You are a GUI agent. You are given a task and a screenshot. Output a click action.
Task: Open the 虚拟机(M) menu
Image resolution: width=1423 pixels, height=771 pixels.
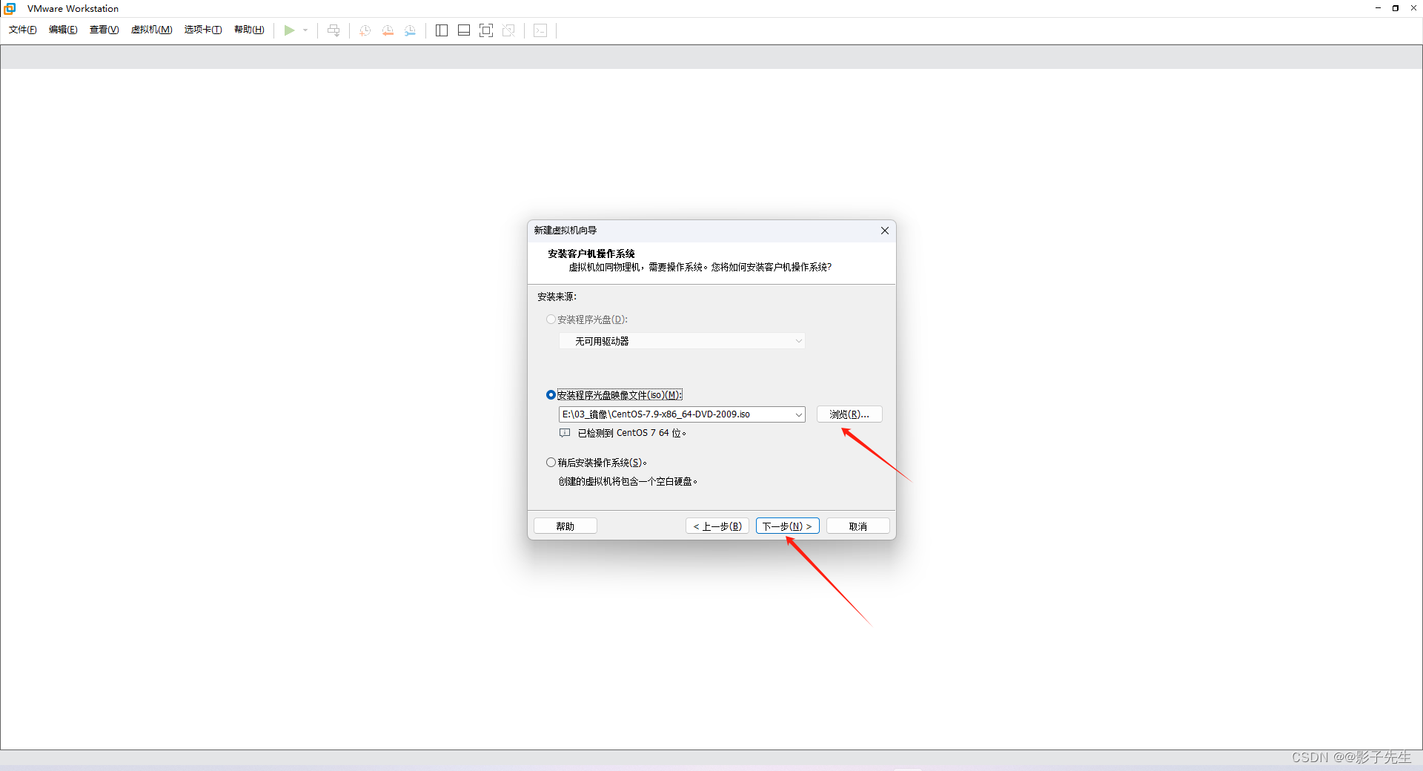(152, 30)
